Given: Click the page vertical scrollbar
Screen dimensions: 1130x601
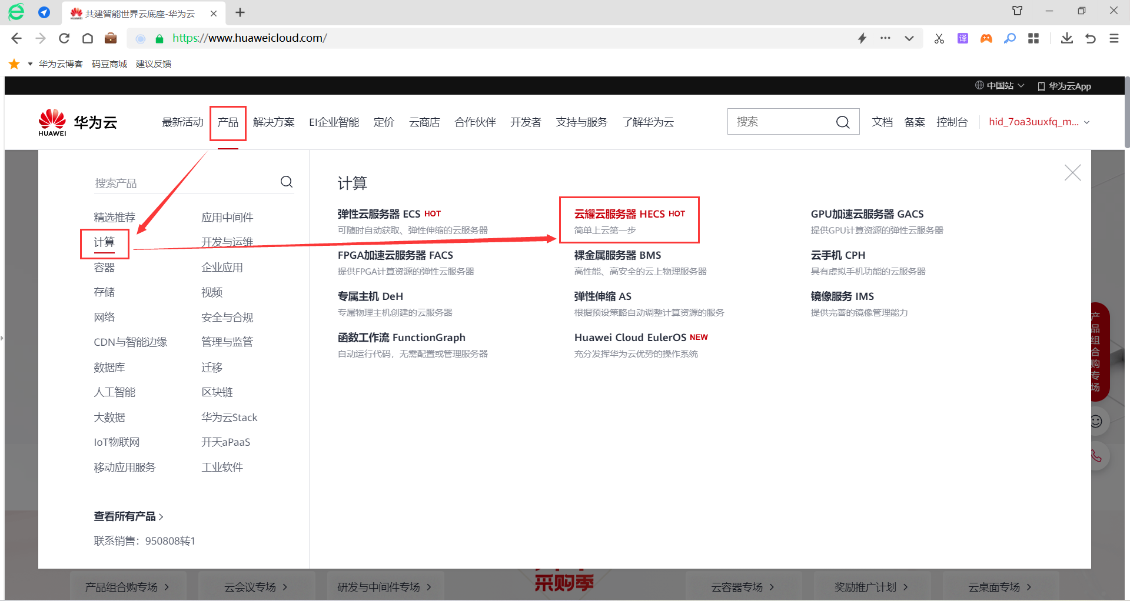Looking at the screenshot, I should (x=1126, y=112).
